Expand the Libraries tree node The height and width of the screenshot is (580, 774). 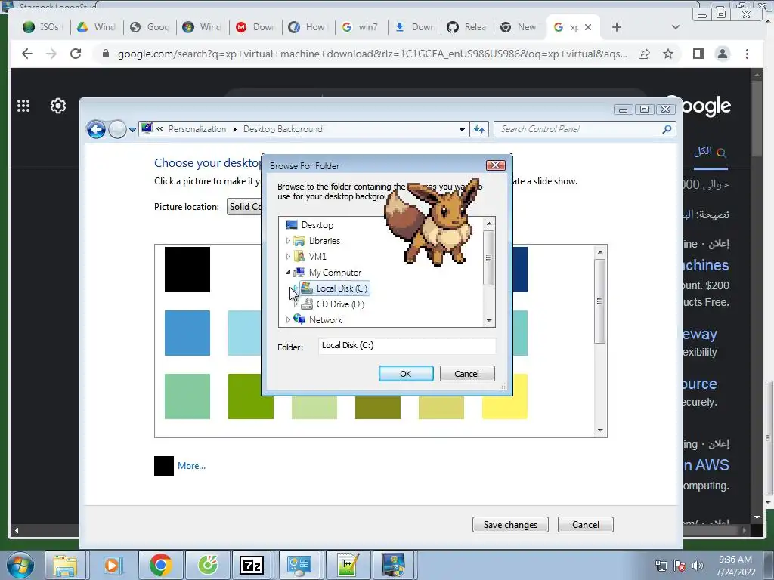point(288,241)
